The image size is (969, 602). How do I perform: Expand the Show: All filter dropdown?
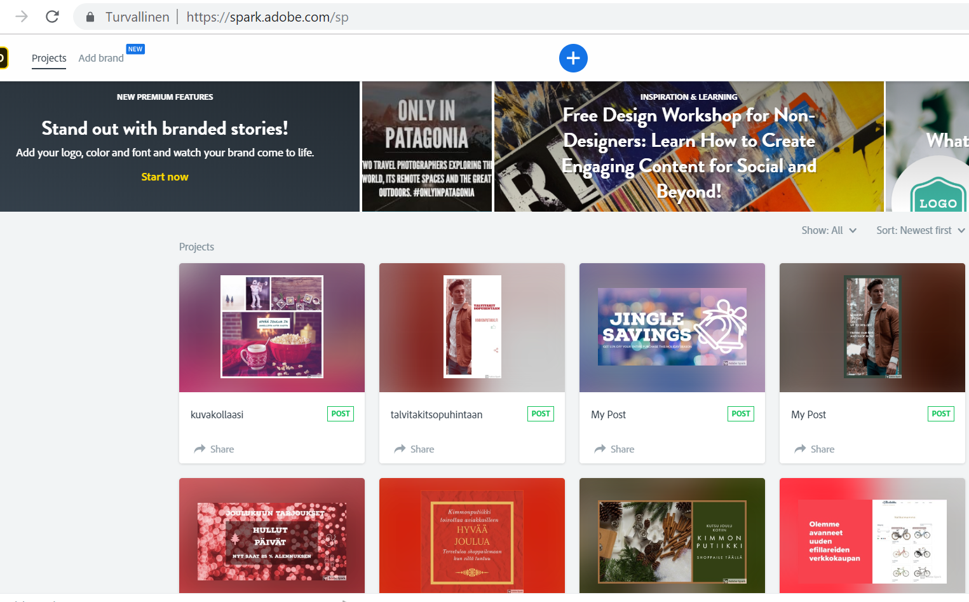pyautogui.click(x=829, y=231)
